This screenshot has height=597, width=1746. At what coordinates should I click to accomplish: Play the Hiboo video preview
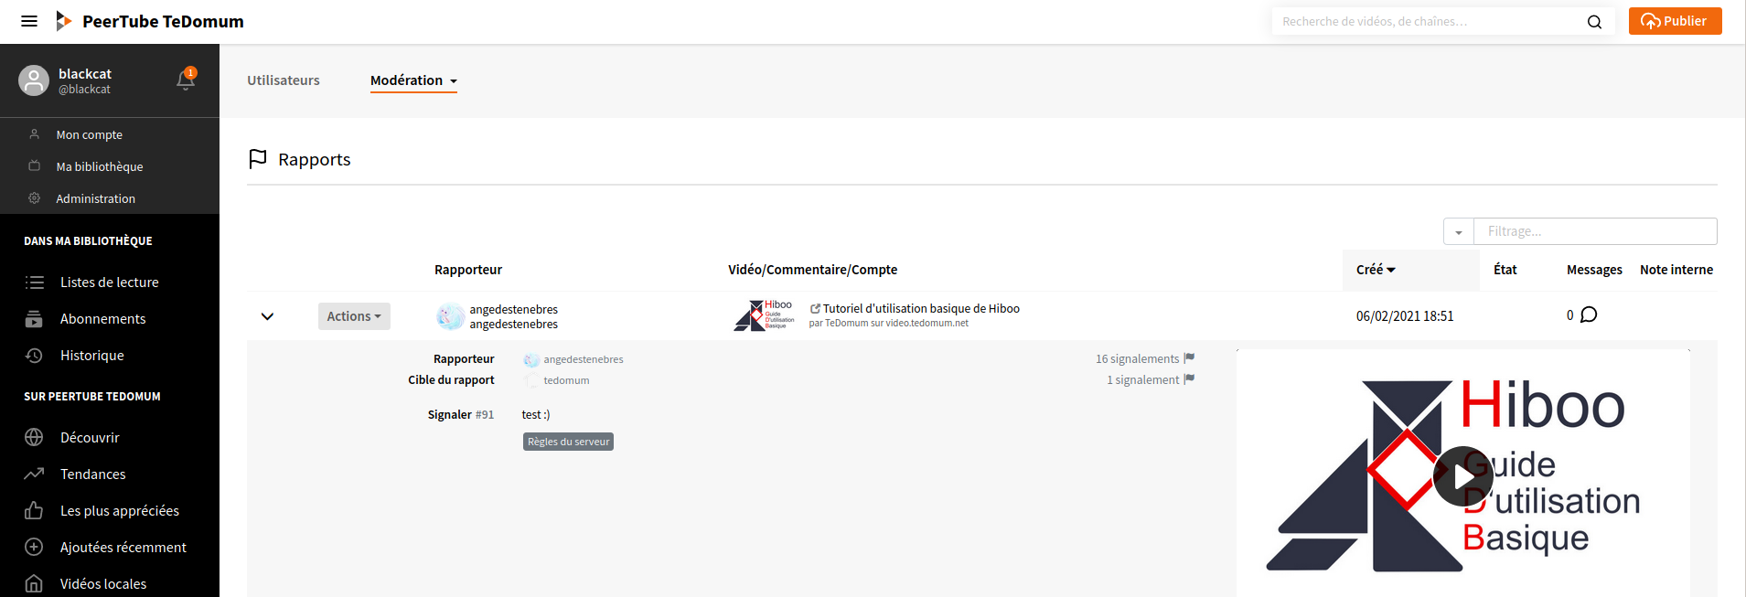tap(1462, 476)
